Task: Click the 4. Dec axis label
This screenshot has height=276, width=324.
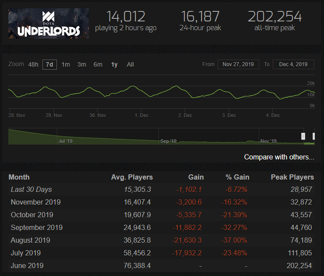Action: click(273, 115)
